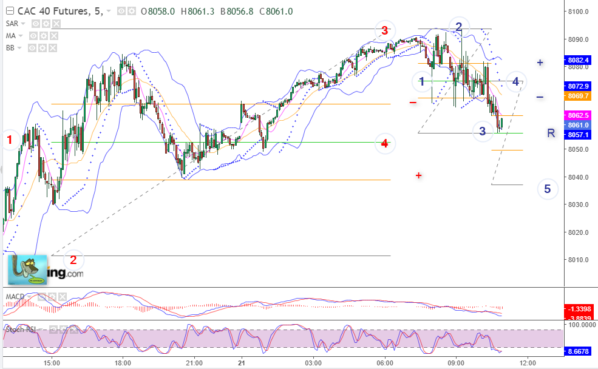Click the 8.6678 Stoch RSI value label
Viewport: 598px width, 369px height.
point(579,351)
